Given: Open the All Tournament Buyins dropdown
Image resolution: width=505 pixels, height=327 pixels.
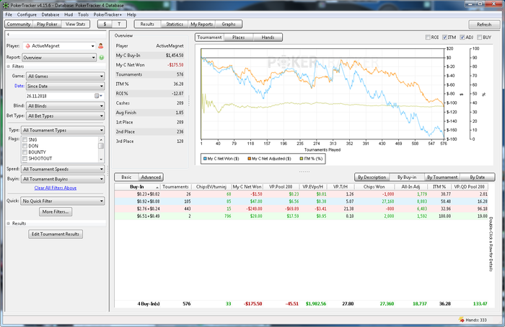Looking at the screenshot, I should tap(63, 179).
